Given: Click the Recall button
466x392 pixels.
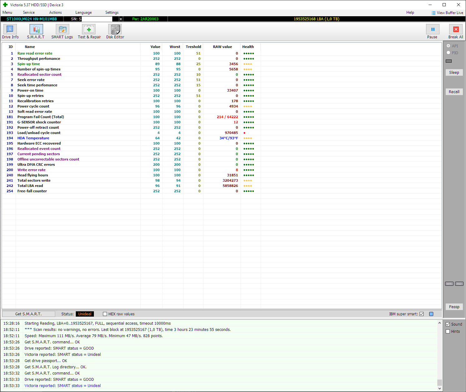Looking at the screenshot, I should coord(454,92).
